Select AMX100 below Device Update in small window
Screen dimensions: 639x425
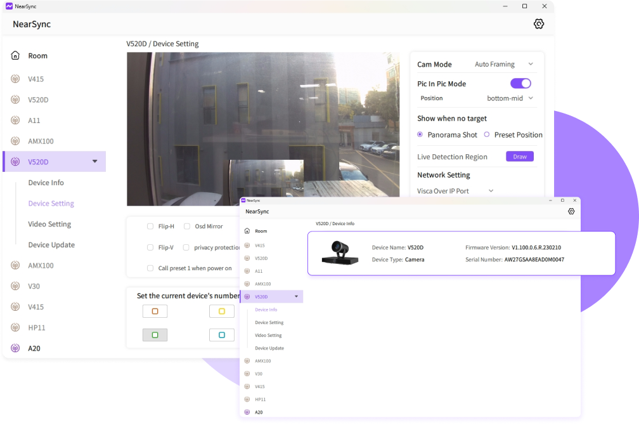[263, 361]
